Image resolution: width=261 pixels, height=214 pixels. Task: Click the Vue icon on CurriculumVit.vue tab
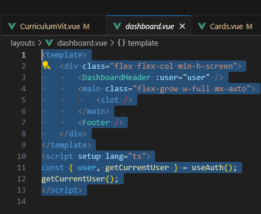[12, 26]
